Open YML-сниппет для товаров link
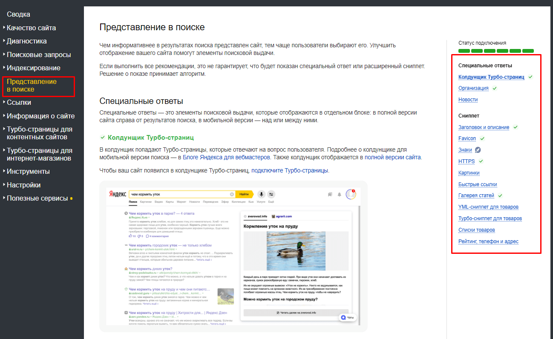553x339 pixels. [x=488, y=207]
